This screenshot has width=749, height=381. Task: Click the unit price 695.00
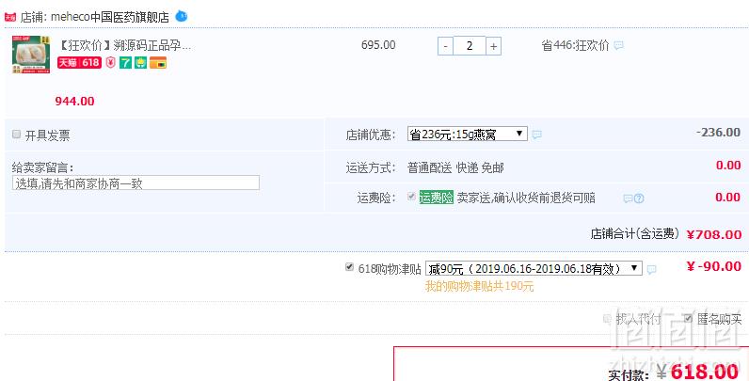click(x=378, y=45)
